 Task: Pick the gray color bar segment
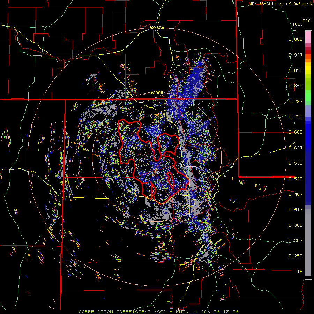308,242
